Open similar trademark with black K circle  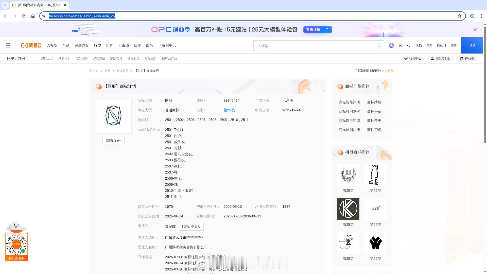(348, 209)
